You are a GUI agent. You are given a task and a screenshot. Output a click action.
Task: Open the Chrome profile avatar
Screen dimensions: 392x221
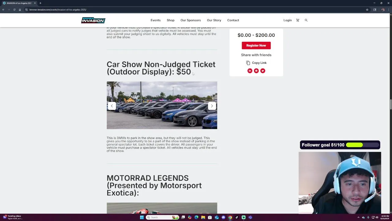[383, 10]
